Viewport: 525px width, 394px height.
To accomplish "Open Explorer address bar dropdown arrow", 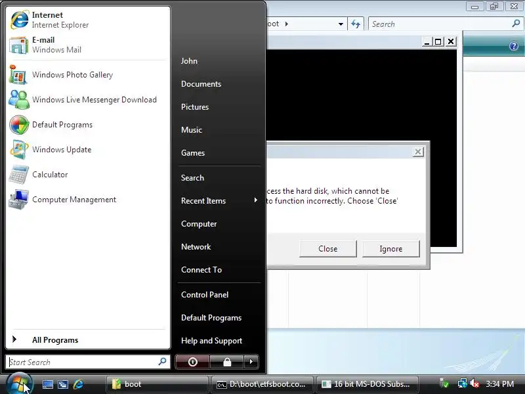I will pos(341,24).
